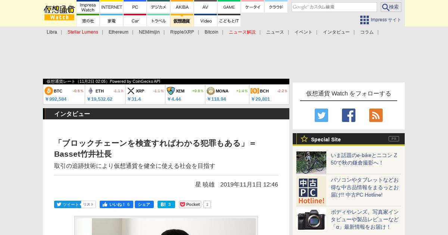Screen dimensions: 448x235
Task: Go to the Ripple/XRP topic link
Action: [x=182, y=32]
